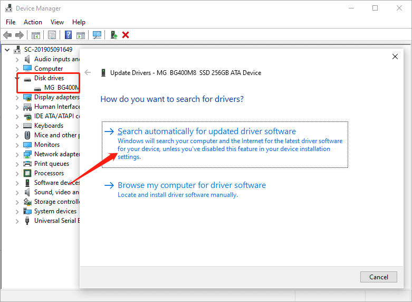Image resolution: width=412 pixels, height=302 pixels.
Task: Click the Network adapters icon
Action: tap(27, 154)
